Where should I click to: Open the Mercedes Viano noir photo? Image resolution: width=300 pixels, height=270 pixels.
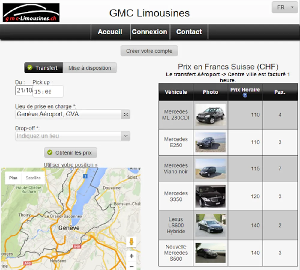pyautogui.click(x=211, y=169)
